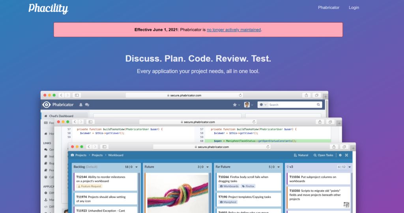This screenshot has width=404, height=213.
Task: Click the magnifier icon in the Search field
Action: 318,105
